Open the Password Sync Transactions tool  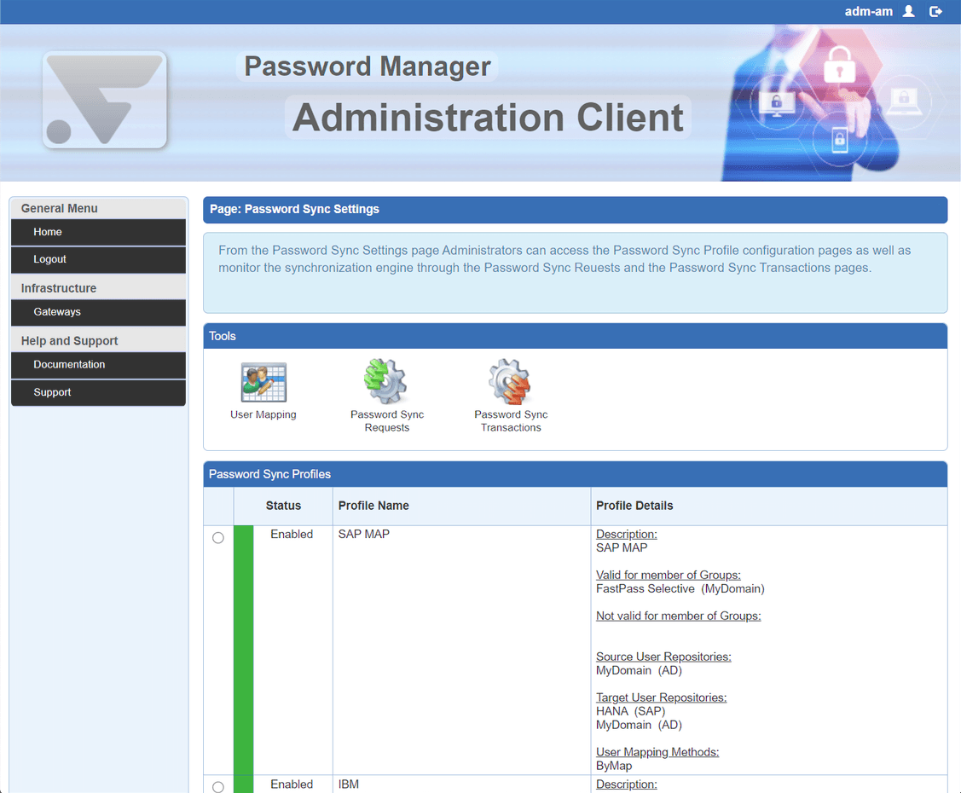(510, 381)
